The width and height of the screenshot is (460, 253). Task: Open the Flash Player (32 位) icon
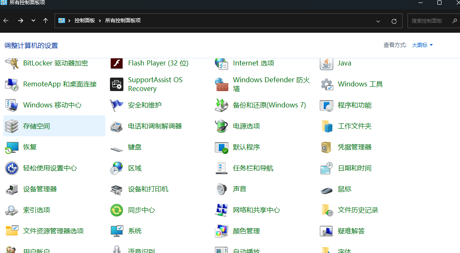coord(116,63)
